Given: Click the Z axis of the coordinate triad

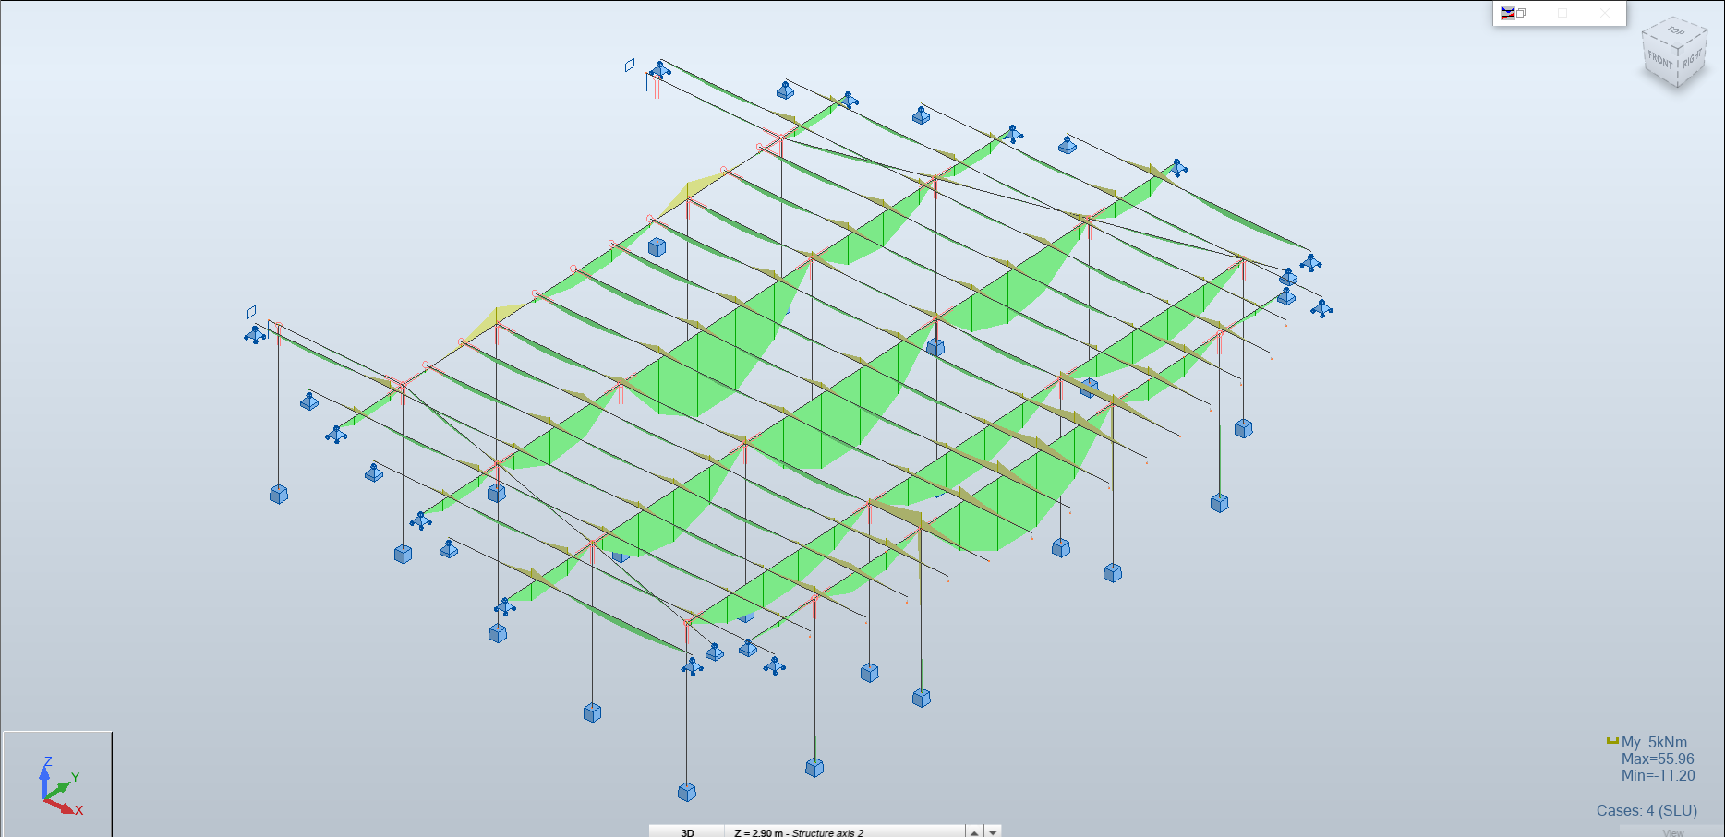Looking at the screenshot, I should (x=46, y=780).
